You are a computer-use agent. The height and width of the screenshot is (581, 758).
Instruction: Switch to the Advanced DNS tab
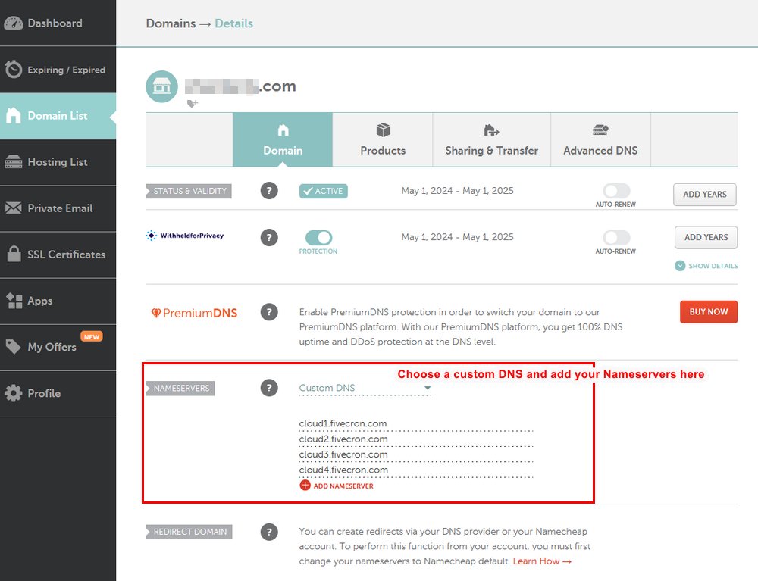(600, 139)
